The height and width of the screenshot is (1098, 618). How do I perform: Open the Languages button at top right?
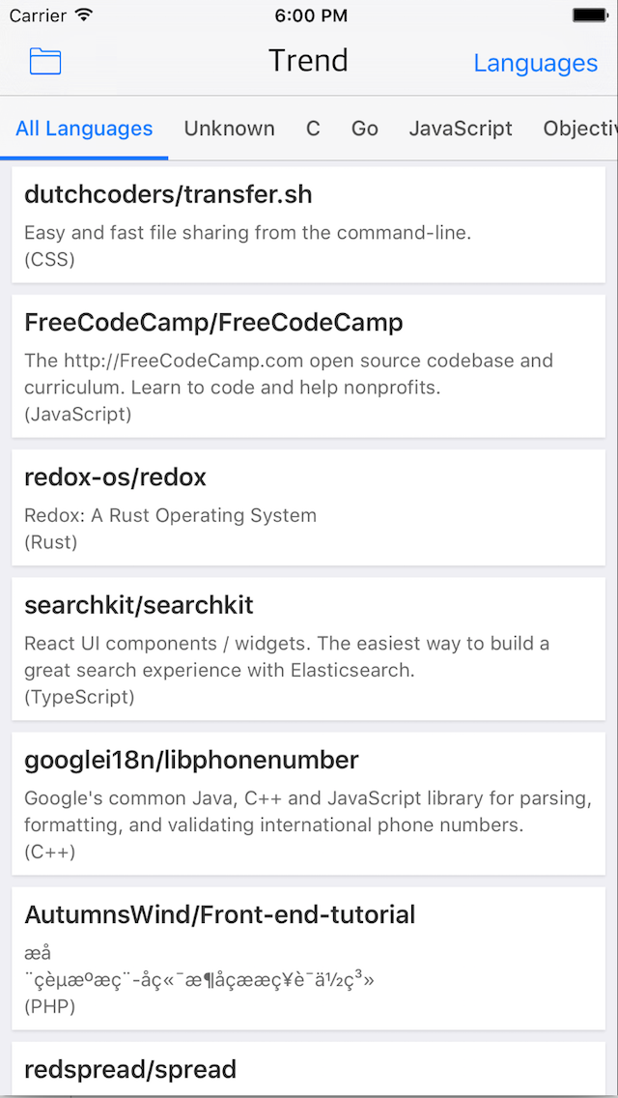pos(535,63)
